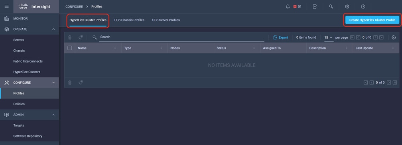This screenshot has width=402, height=145.
Task: Sort the table by Last Update column
Action: pyautogui.click(x=393, y=48)
